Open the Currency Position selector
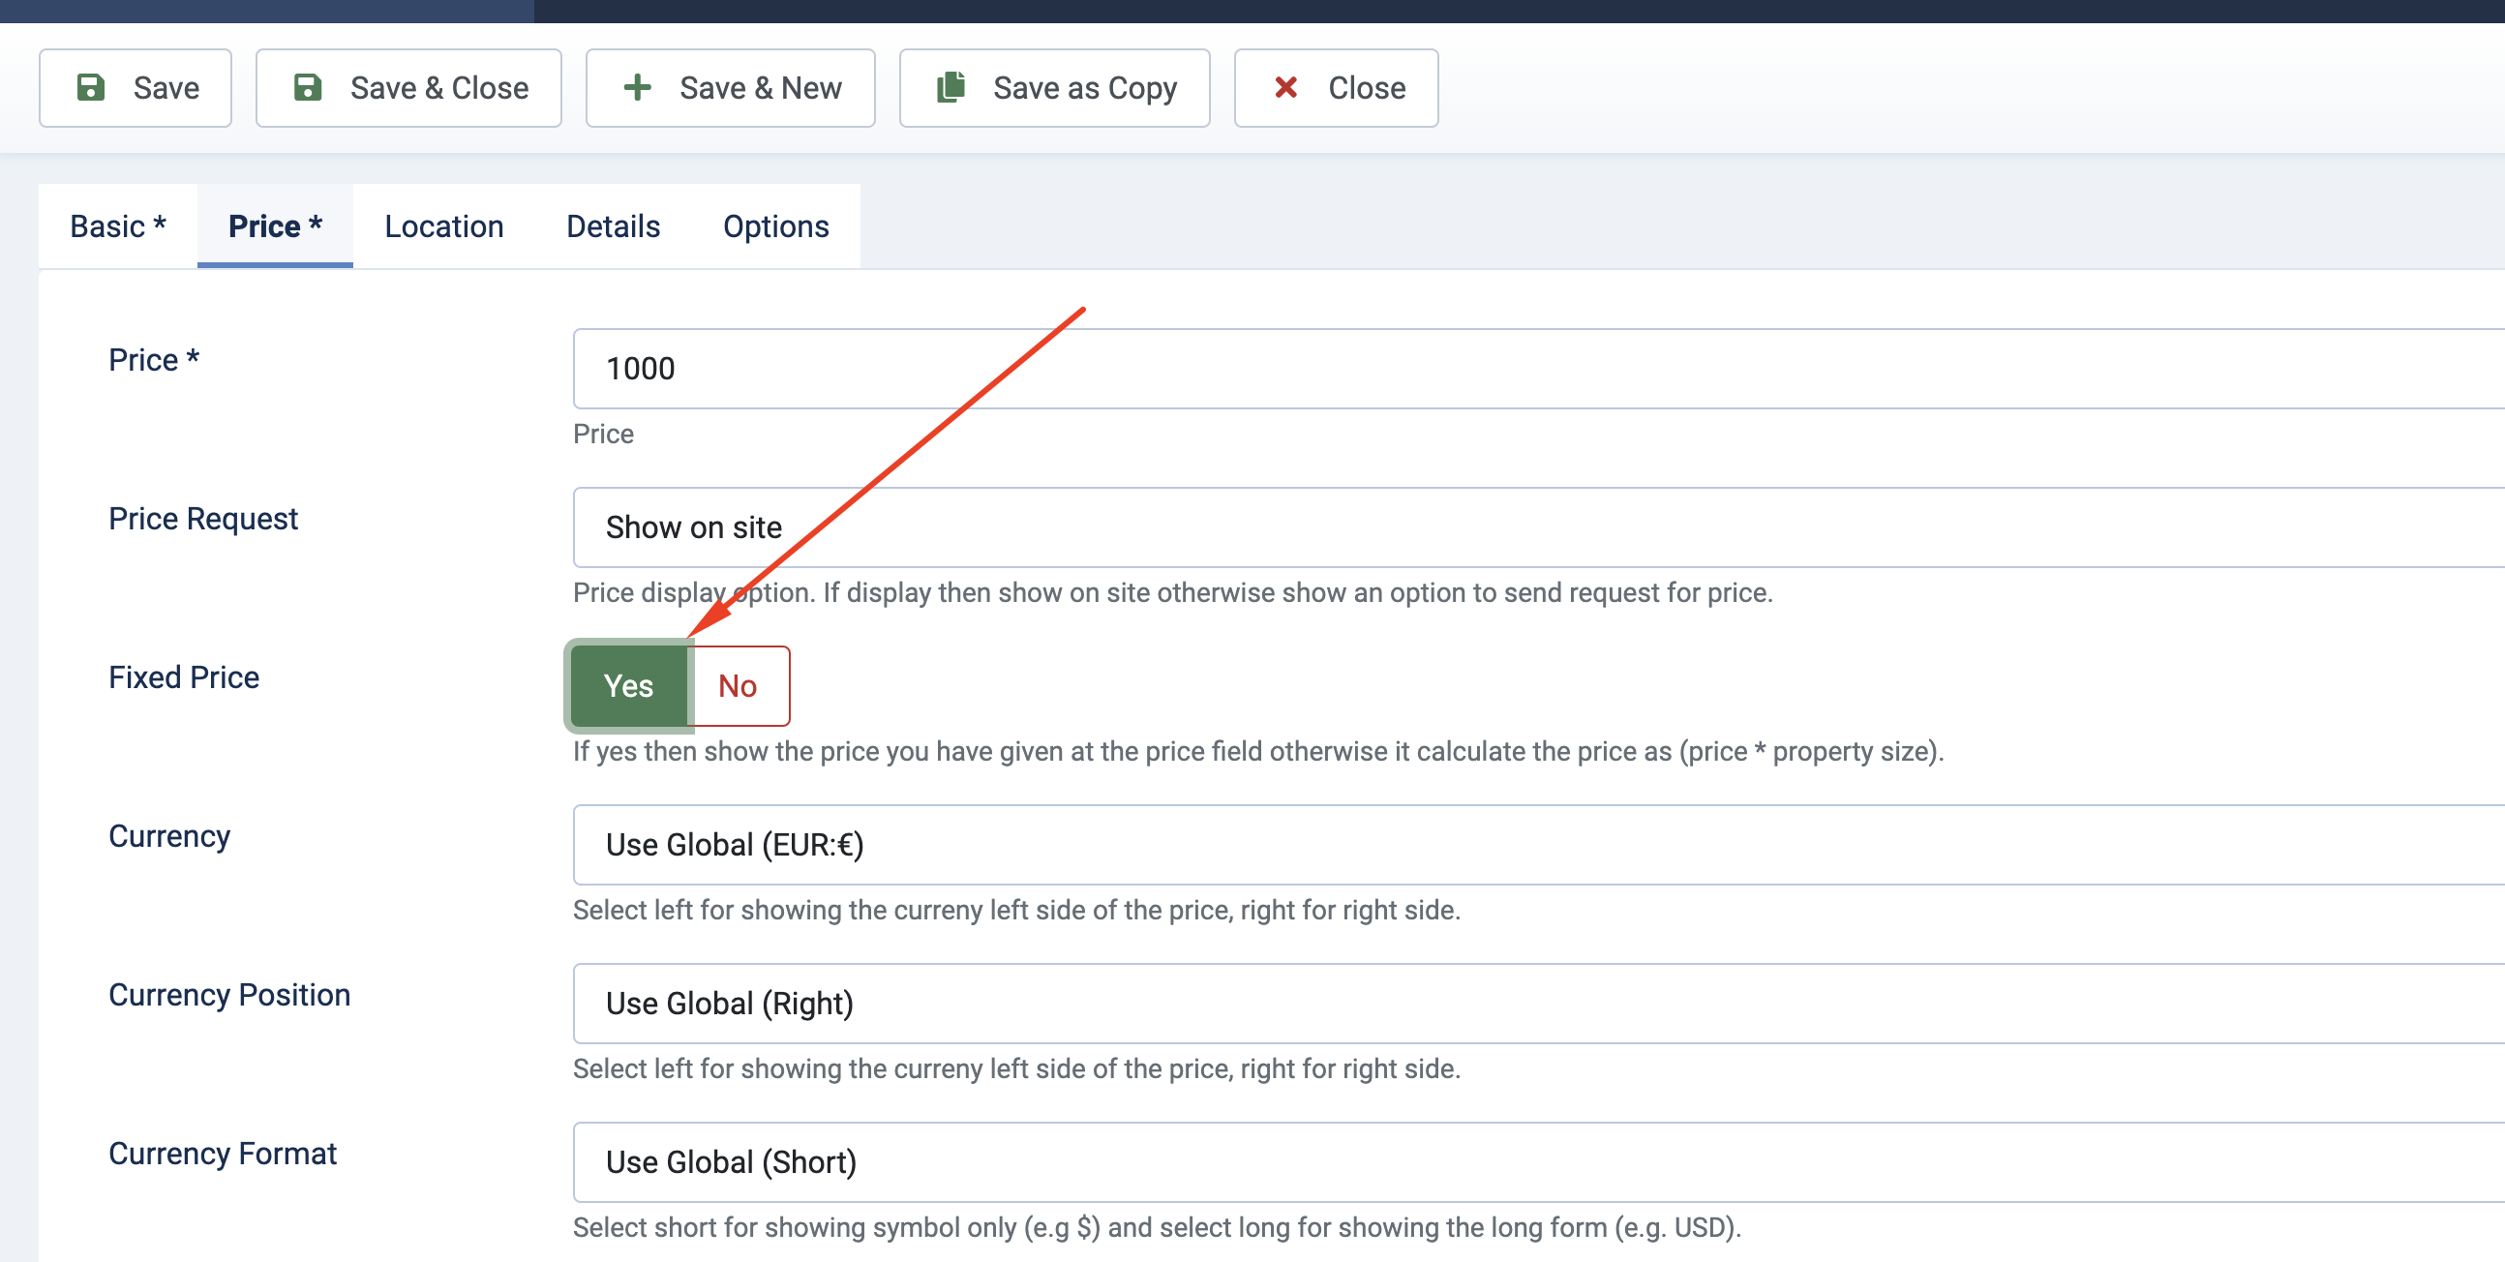The height and width of the screenshot is (1262, 2505). (x=1536, y=1003)
